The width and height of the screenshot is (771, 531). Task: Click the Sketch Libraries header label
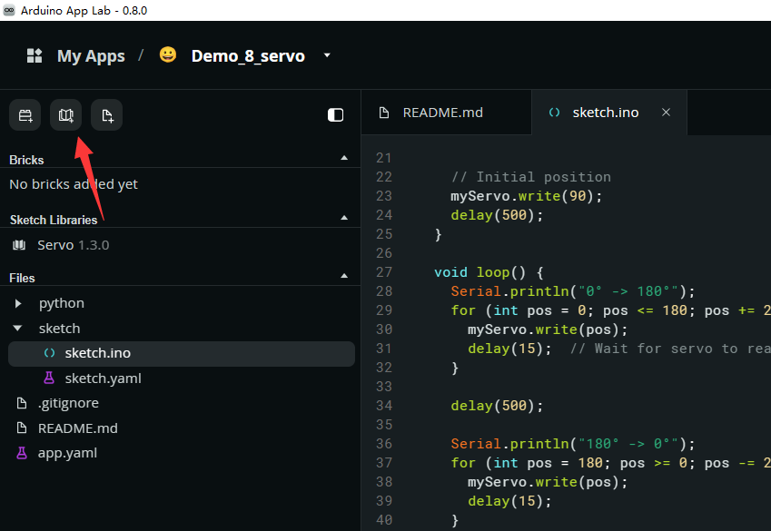click(x=54, y=220)
